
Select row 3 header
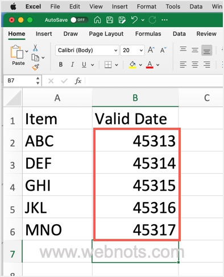pos(13,162)
